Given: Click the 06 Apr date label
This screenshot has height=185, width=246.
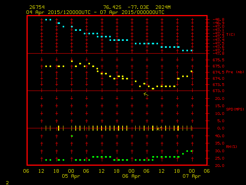Looking at the screenshot, I should (131, 176).
